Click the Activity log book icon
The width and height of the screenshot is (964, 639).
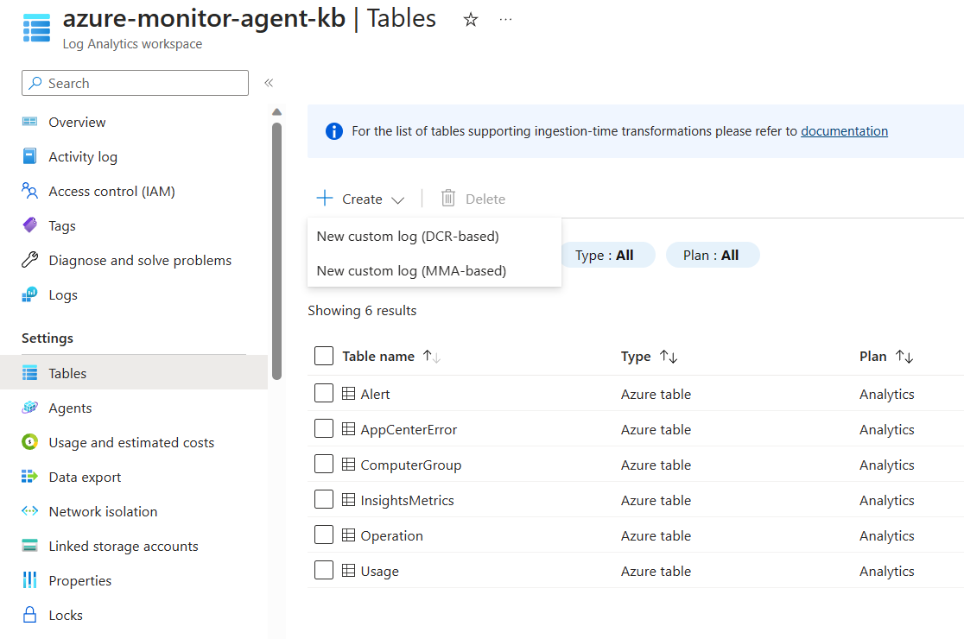(29, 156)
